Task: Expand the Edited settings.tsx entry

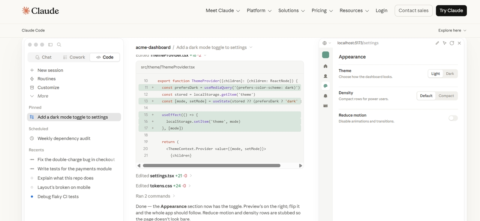Action: [164, 176]
